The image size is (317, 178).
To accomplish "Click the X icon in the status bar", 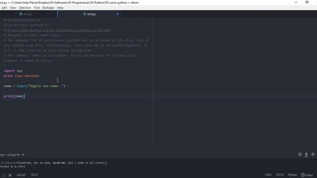I will click(x=10, y=175).
